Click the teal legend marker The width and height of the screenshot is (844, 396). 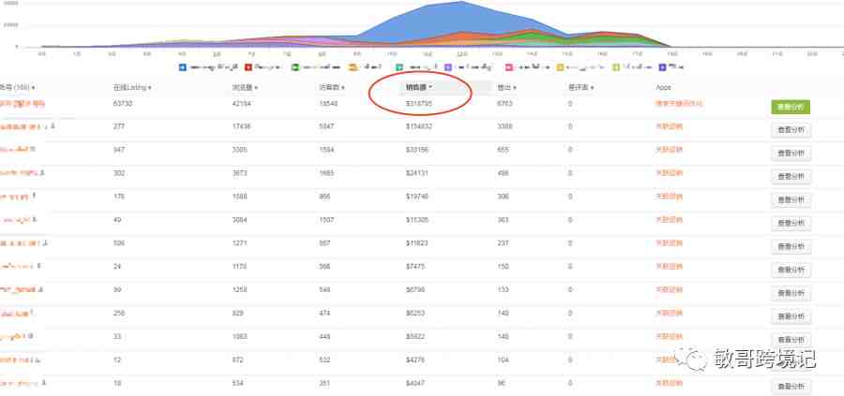(x=399, y=67)
